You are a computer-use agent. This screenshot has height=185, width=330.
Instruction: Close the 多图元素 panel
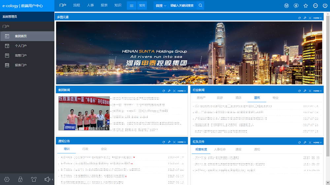pos(310,18)
